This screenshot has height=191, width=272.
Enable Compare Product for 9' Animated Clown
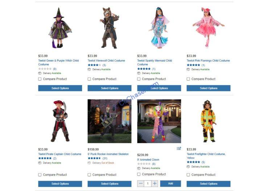[x=139, y=174]
